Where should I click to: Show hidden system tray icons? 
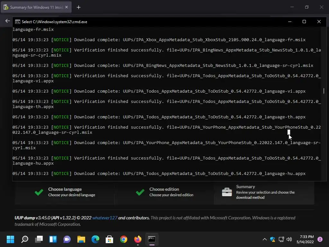click(x=265, y=239)
